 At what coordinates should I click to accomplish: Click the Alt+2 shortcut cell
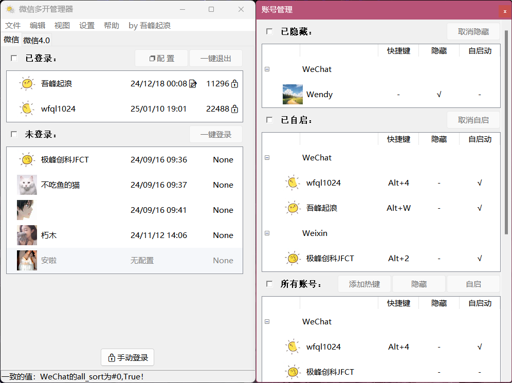point(398,258)
